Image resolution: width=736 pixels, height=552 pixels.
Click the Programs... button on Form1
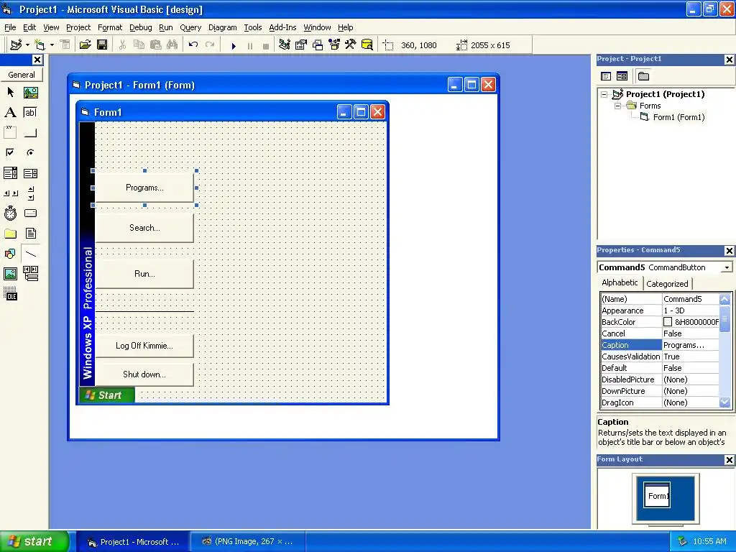tap(144, 188)
